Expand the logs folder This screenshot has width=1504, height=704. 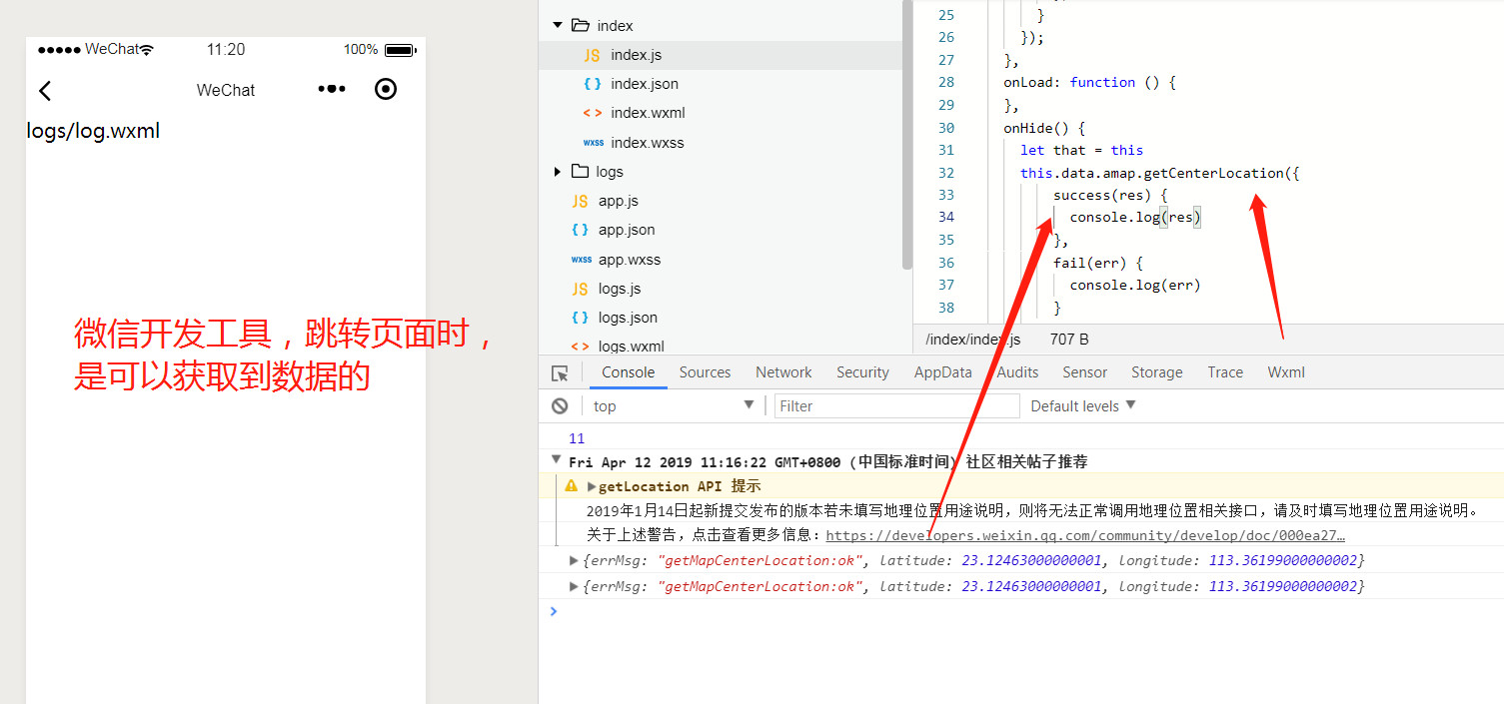(558, 172)
